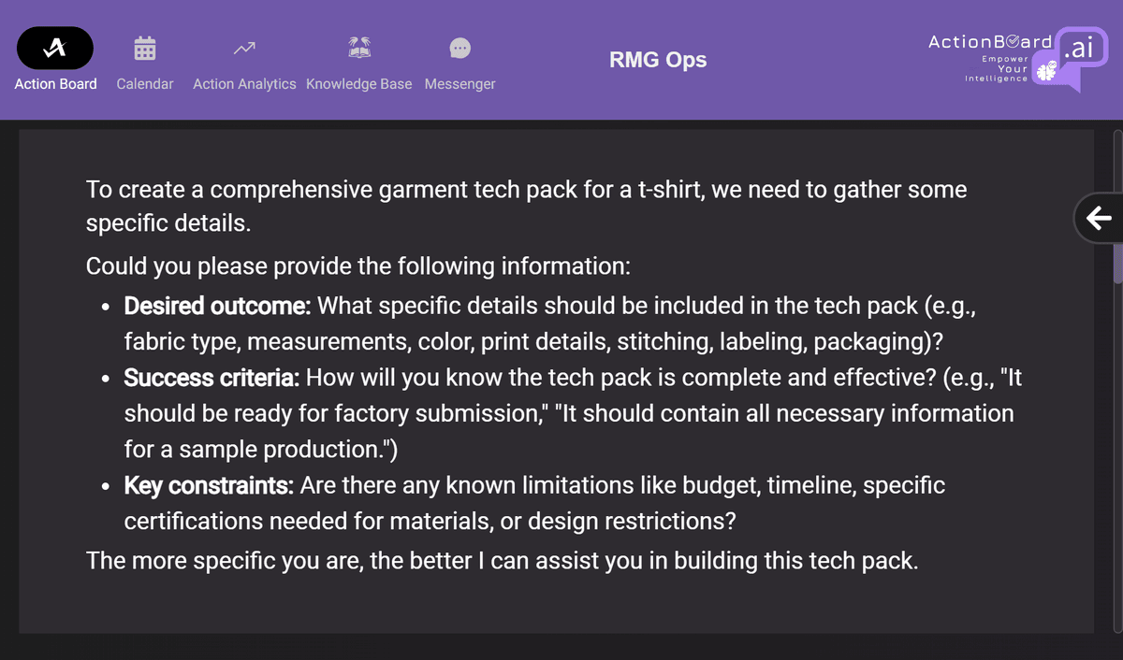Click the bold 'Success criteria' text
The image size is (1123, 660).
point(212,378)
